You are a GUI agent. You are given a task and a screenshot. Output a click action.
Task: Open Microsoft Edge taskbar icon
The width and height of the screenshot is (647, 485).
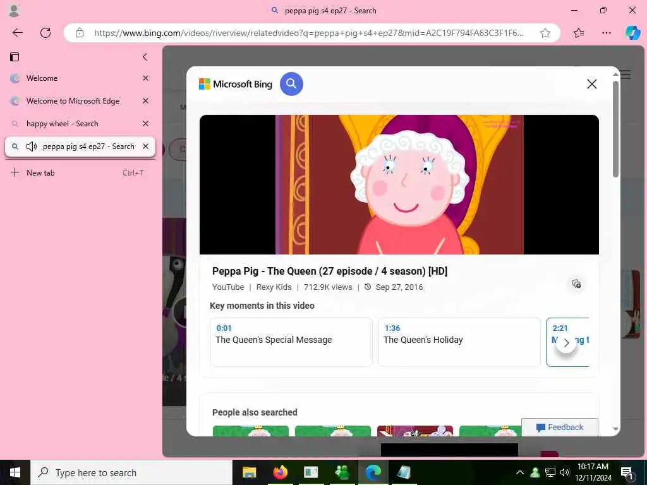(x=373, y=472)
